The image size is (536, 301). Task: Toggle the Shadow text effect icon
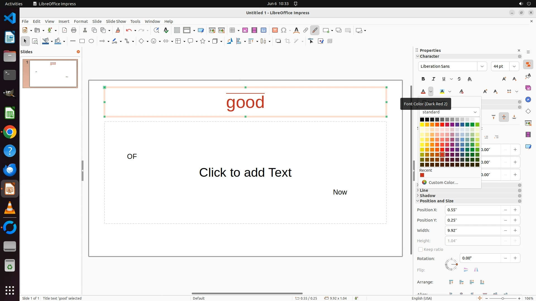pyautogui.click(x=470, y=79)
